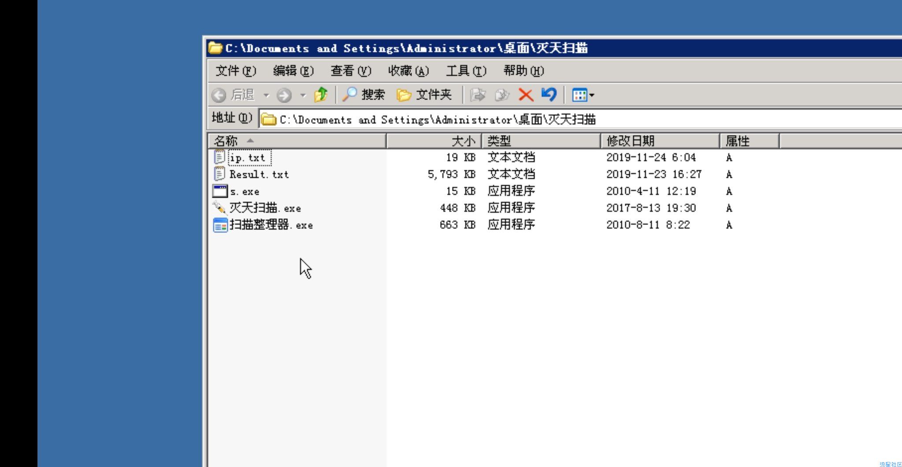Image resolution: width=902 pixels, height=467 pixels.
Task: Click the 2010-4-11 12:19 date
Action: [x=651, y=191]
